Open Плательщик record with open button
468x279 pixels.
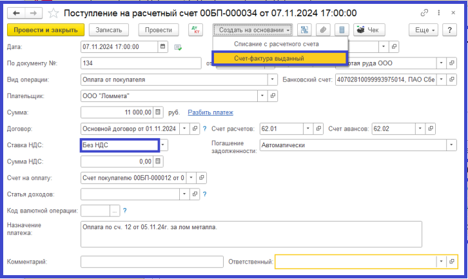click(x=273, y=96)
